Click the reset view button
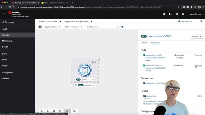Viewport: 205px width, 115px height. click(x=60, y=111)
